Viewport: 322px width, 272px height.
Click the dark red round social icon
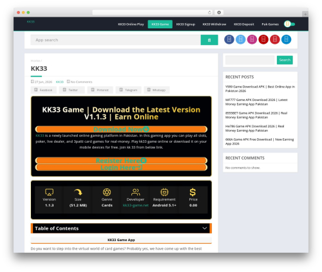[x=263, y=39]
